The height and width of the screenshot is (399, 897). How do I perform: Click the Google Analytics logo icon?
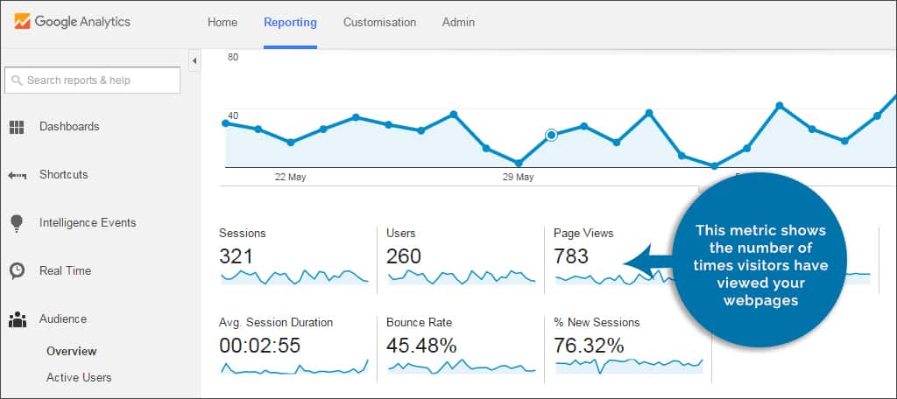click(22, 22)
